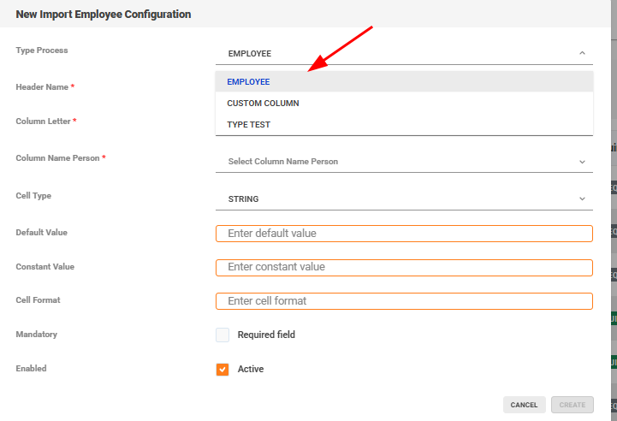Viewport: 617px width, 421px height.
Task: Collapse the Type Process chevron arrow
Action: tap(582, 53)
